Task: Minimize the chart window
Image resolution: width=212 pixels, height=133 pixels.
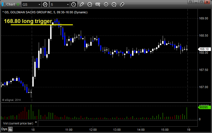Action: (x=196, y=2)
